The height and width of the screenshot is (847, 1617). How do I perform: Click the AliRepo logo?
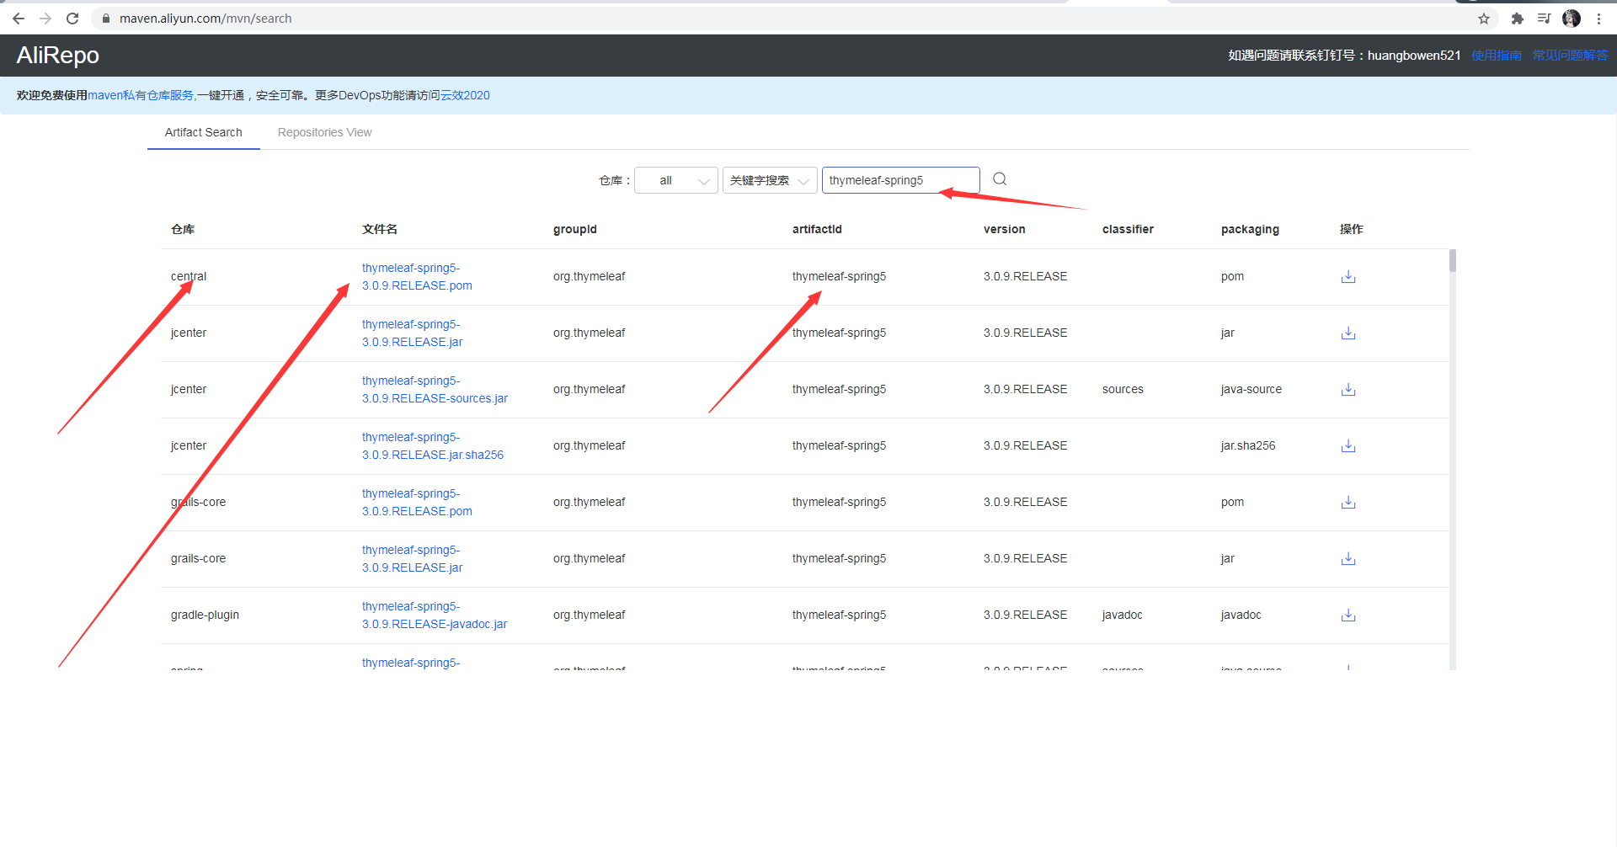coord(58,56)
